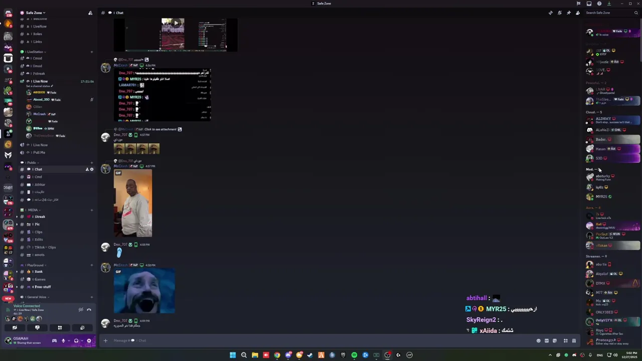Open the apps launcher icon in message bar
Image resolution: width=642 pixels, height=361 pixels.
tap(566, 340)
